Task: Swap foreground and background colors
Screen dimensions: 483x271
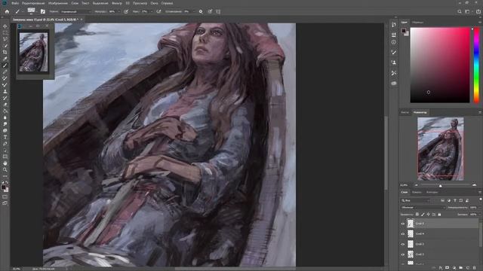Action: tap(7, 182)
